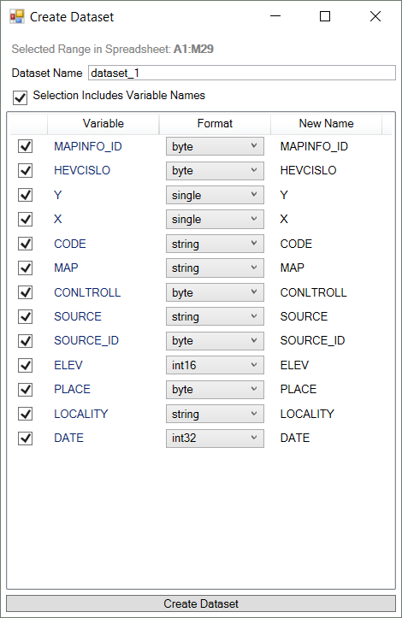Select the MAP variable name link

[66, 268]
